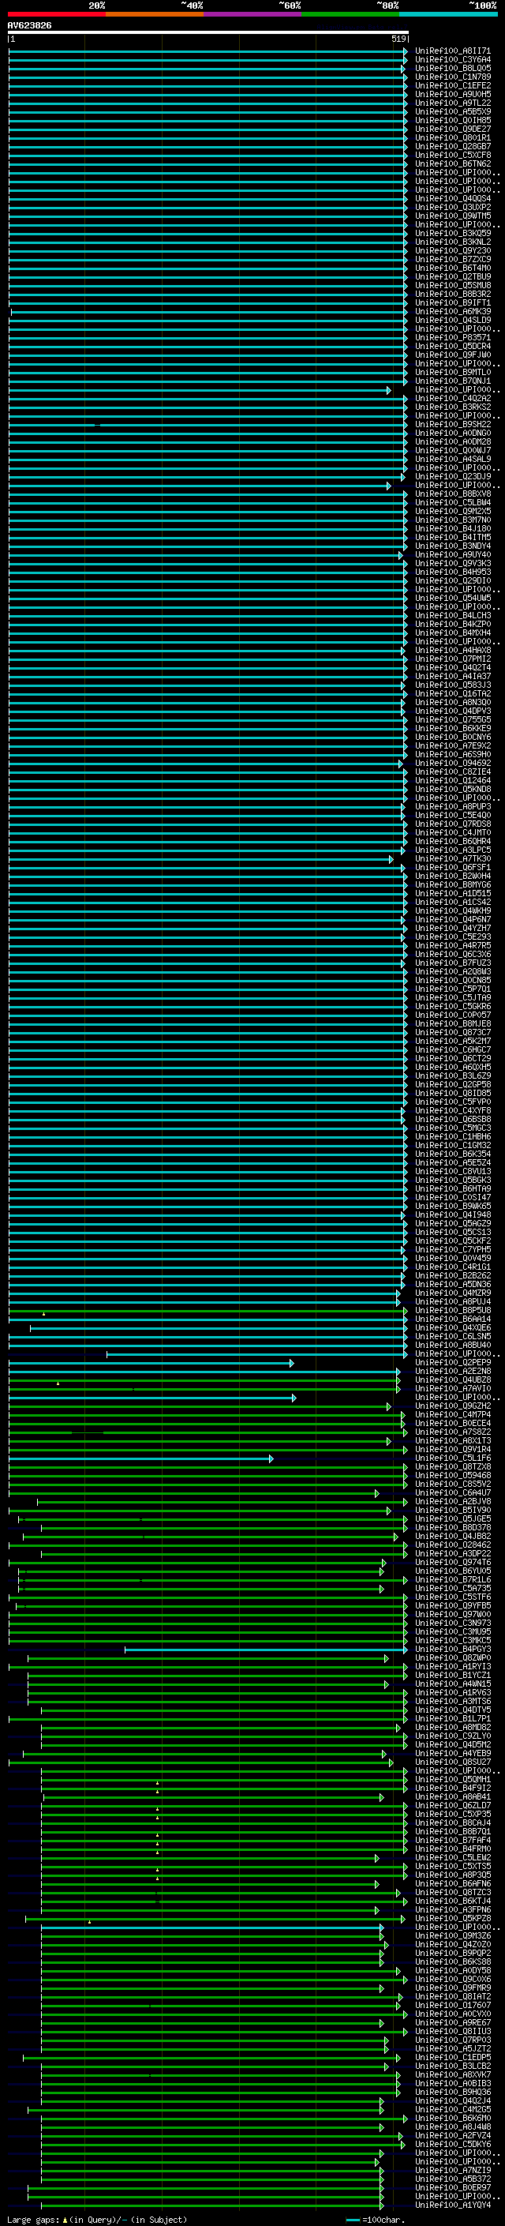The width and height of the screenshot is (505, 2226).
Task: Click hit label UniRef100_B6TN62
Action: pos(453,163)
